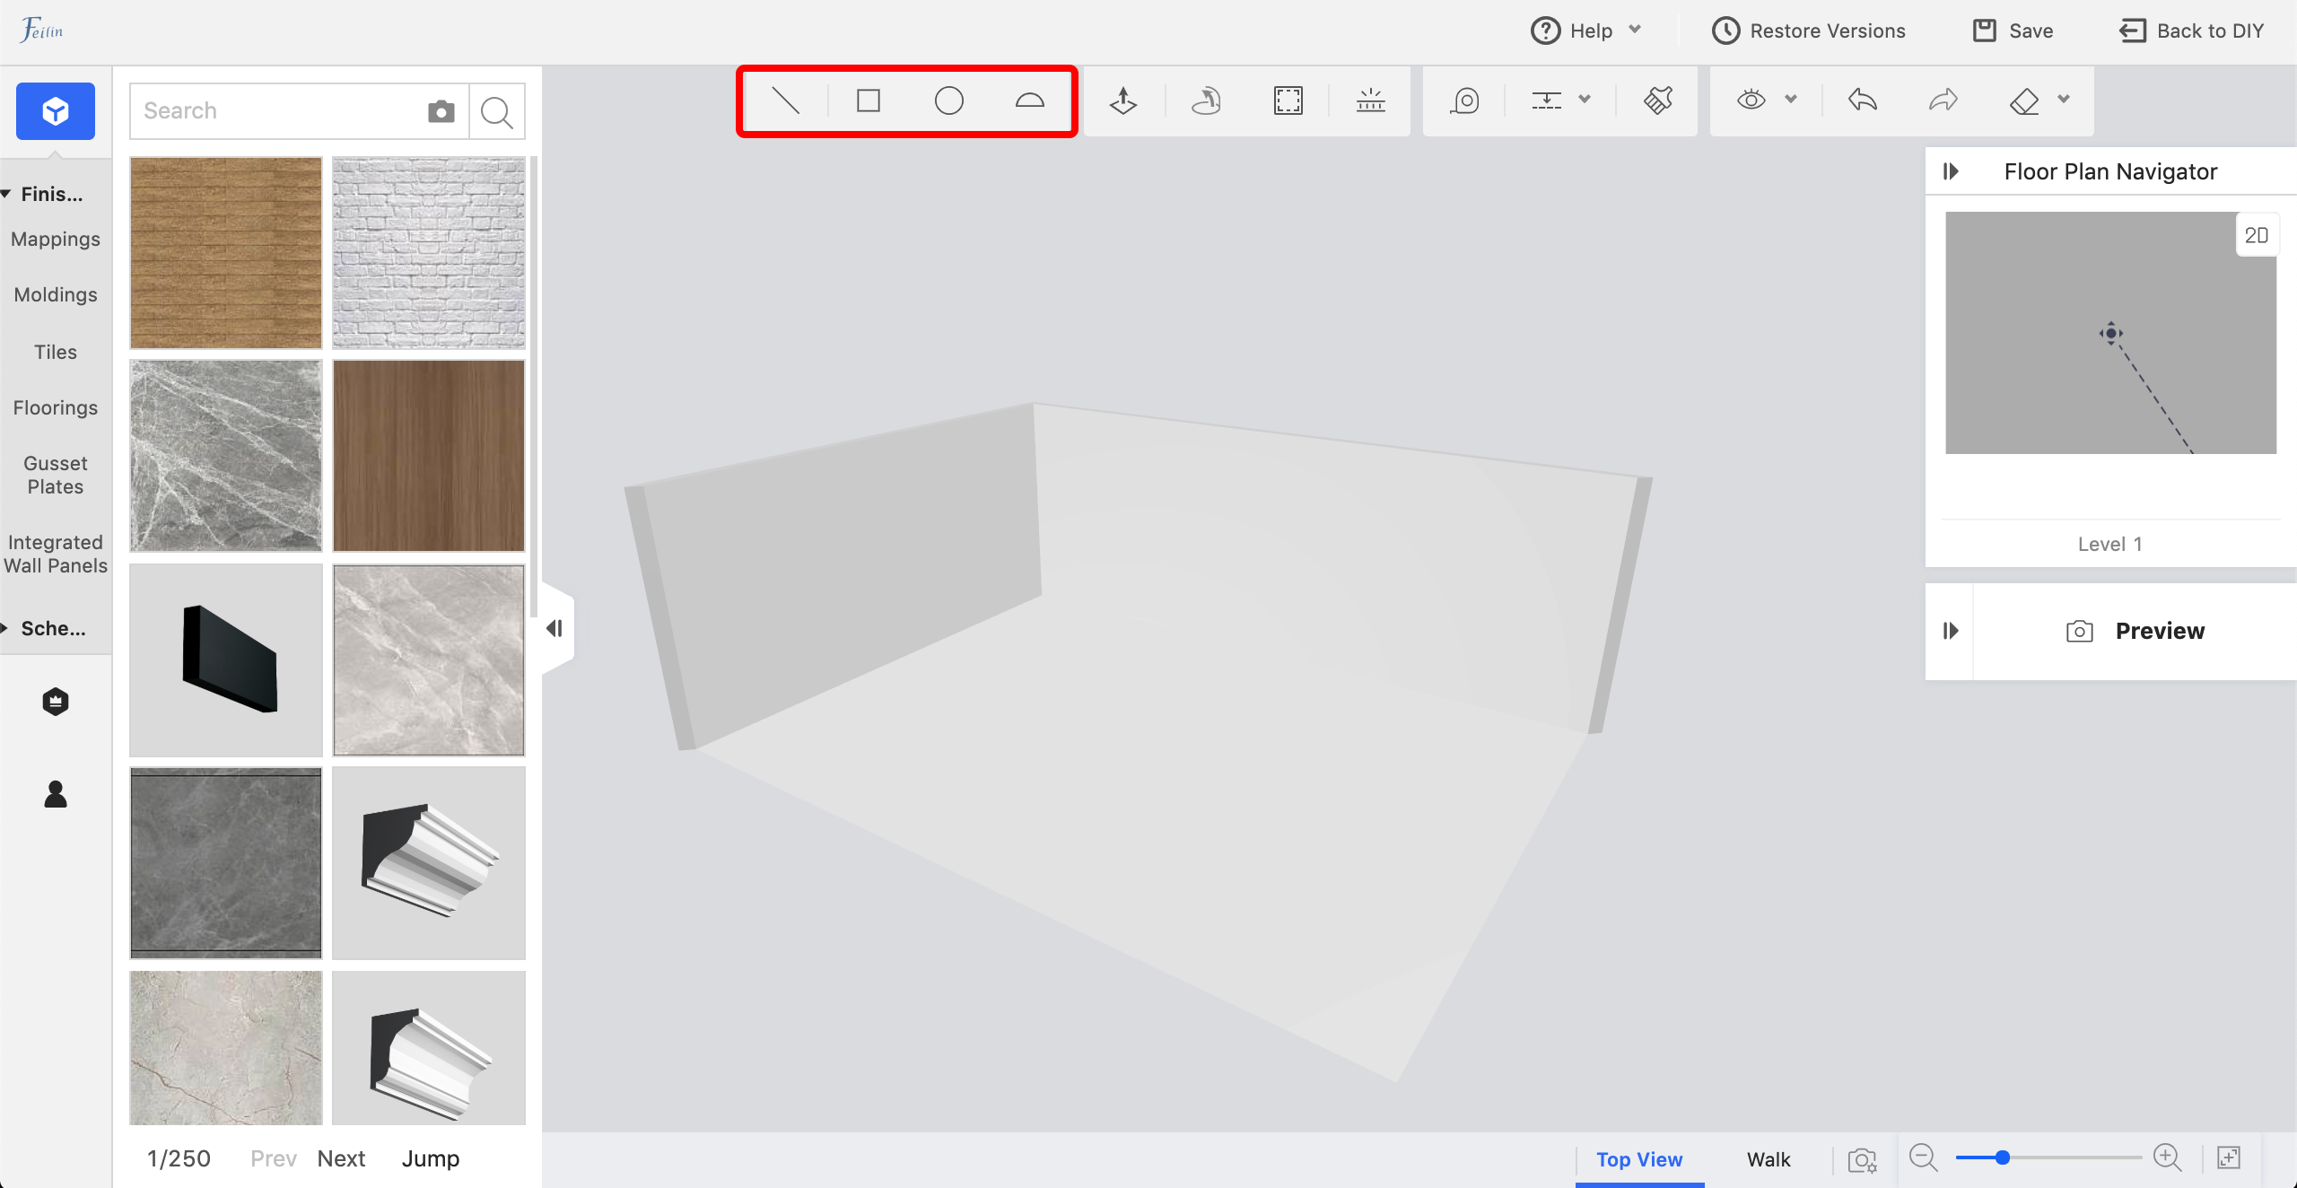
Task: Open the Floorings category
Action: tap(56, 407)
